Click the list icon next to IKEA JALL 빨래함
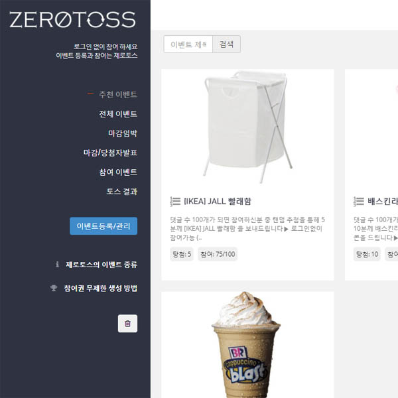Image resolution: width=398 pixels, height=398 pixels. [175, 201]
